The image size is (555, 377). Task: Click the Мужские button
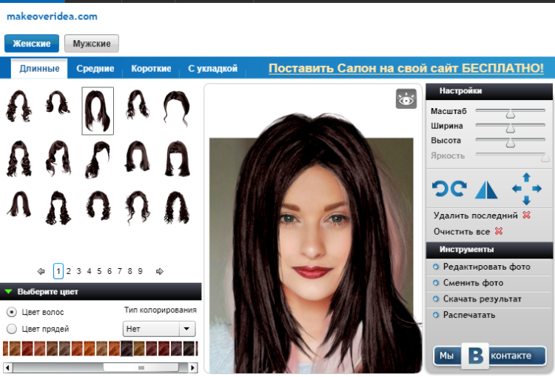92,44
